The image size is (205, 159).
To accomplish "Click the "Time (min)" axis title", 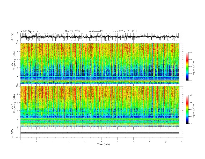I will click(x=104, y=144).
